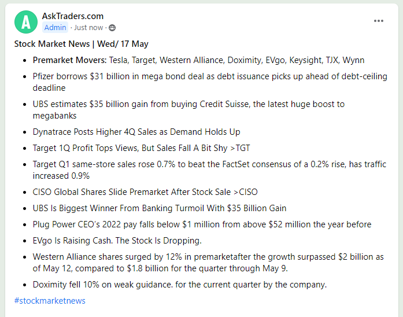Open the three-dot post options menu
This screenshot has width=403, height=317.
point(379,21)
